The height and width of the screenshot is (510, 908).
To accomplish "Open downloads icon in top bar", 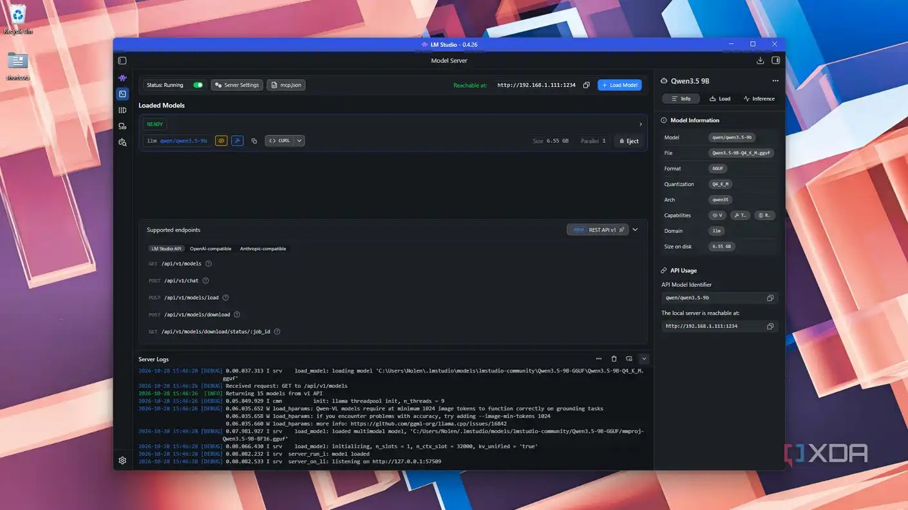I will [x=760, y=60].
